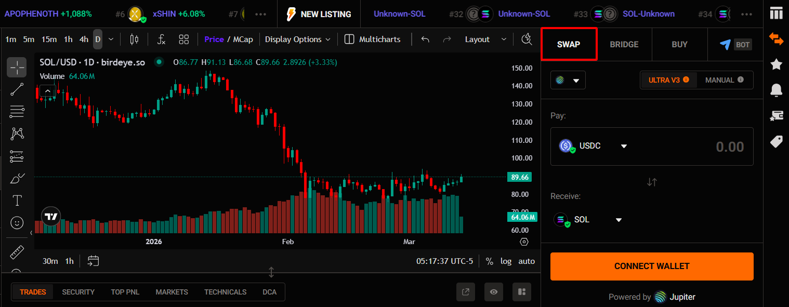
Task: Toggle the eye visibility button
Action: (494, 292)
